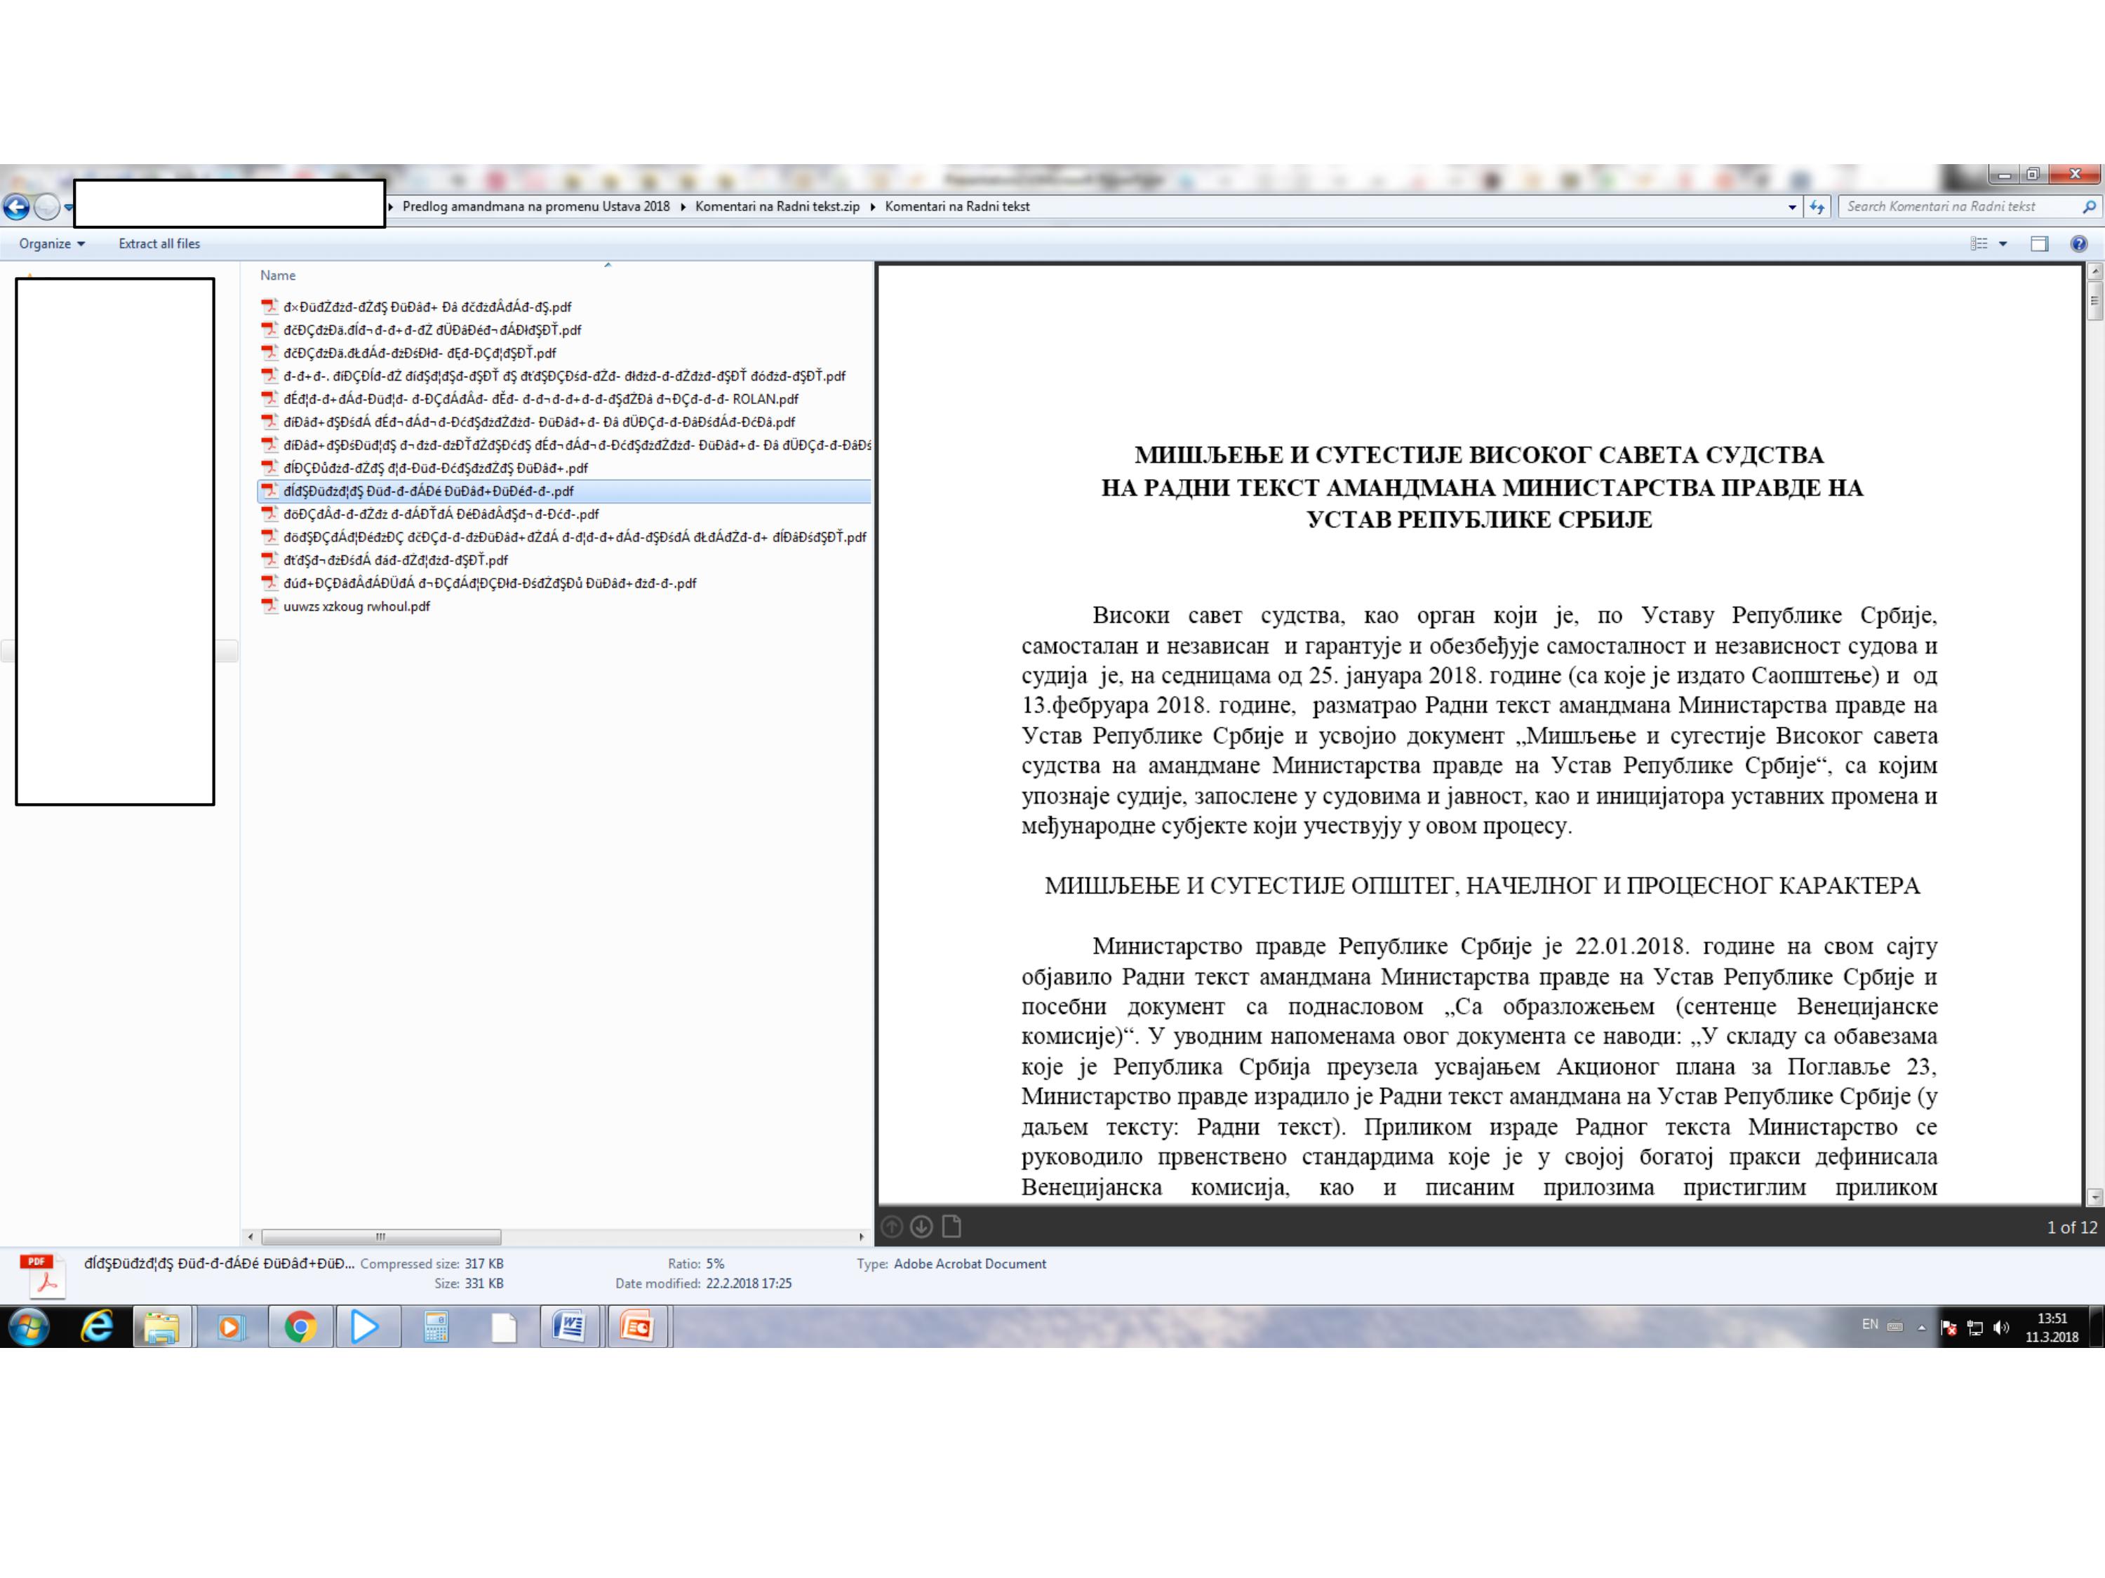Show hidden system tray icons
The image size is (2105, 1578).
click(1921, 1328)
